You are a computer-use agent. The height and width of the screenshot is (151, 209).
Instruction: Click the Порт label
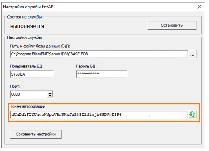pyautogui.click(x=15, y=86)
